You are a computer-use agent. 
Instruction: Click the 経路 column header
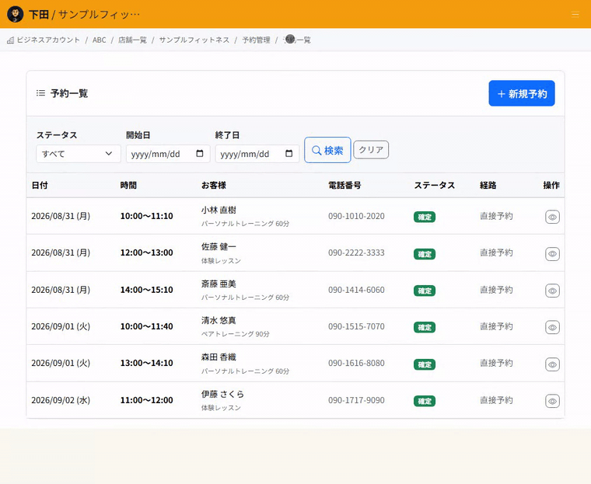point(488,185)
